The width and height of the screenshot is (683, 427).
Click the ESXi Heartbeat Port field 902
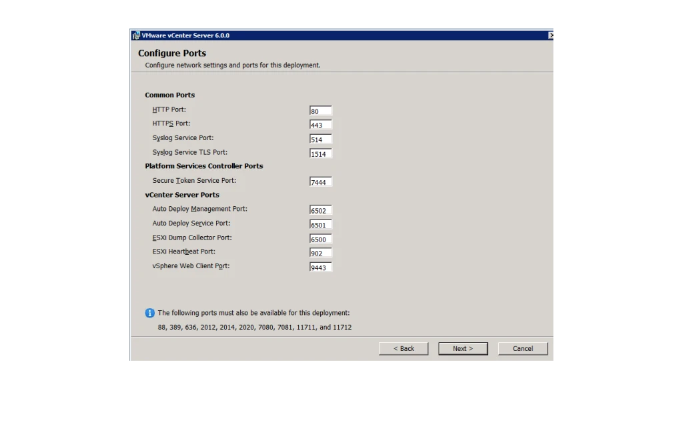[321, 253]
